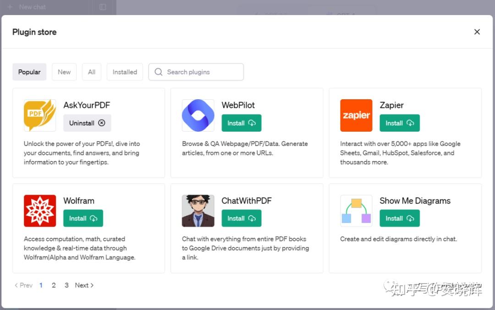Viewport: 495px width, 310px height.
Task: Click the AskYourPDF plugin logo
Action: [x=40, y=115]
